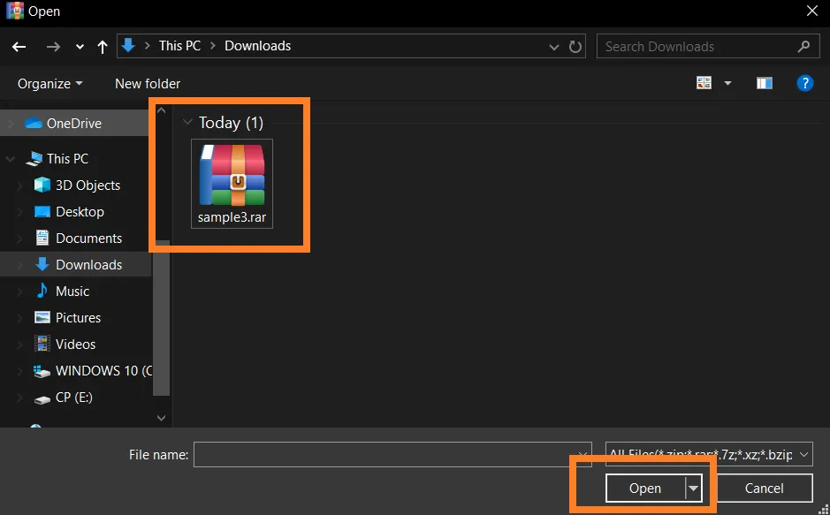
Task: Select OneDrive in the navigation pane
Action: [x=74, y=123]
